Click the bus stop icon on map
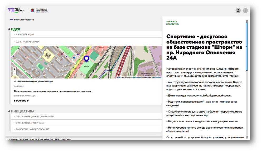This screenshot has width=261, height=151. [x=74, y=57]
